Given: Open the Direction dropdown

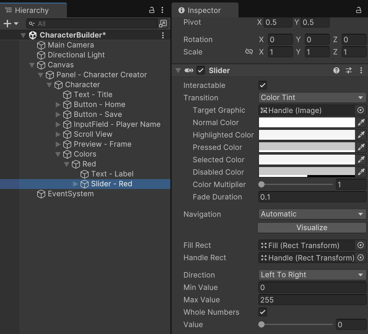Looking at the screenshot, I should pyautogui.click(x=312, y=275).
